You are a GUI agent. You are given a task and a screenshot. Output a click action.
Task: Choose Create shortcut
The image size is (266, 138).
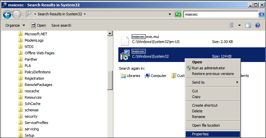point(213,105)
